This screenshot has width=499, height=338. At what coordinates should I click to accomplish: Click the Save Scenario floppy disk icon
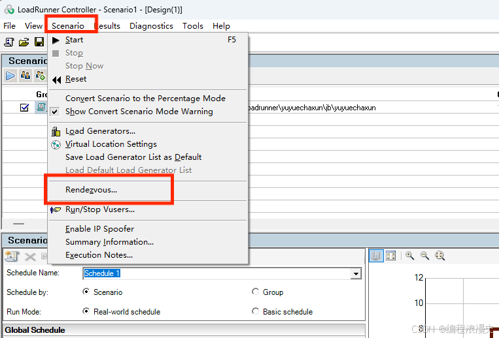[x=39, y=42]
